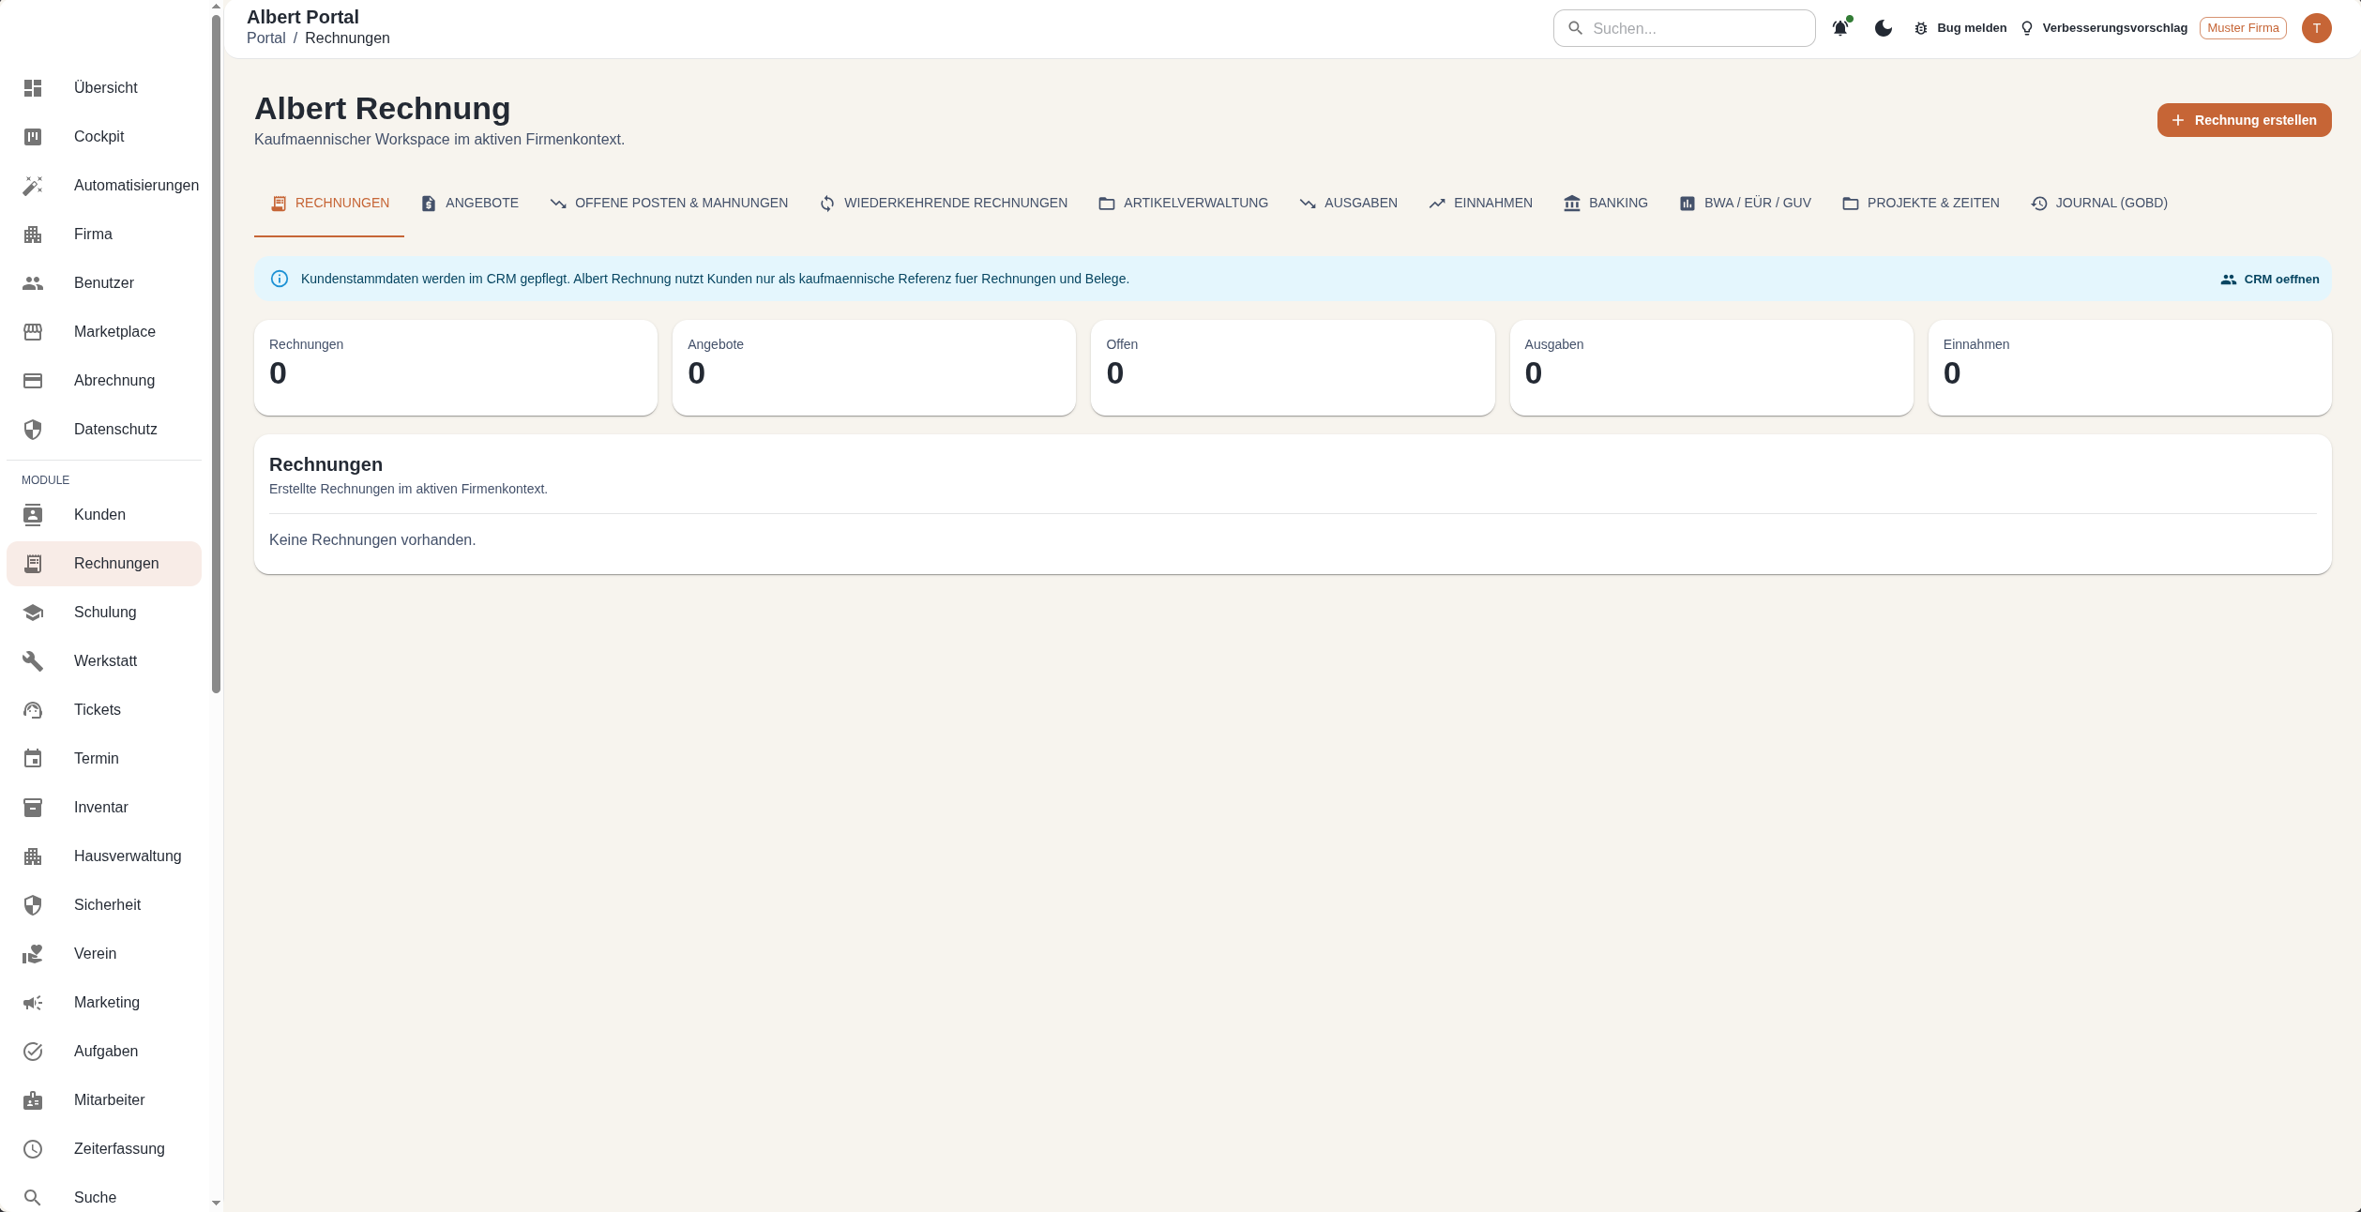Click the Offen 0 stat card

pyautogui.click(x=1293, y=368)
